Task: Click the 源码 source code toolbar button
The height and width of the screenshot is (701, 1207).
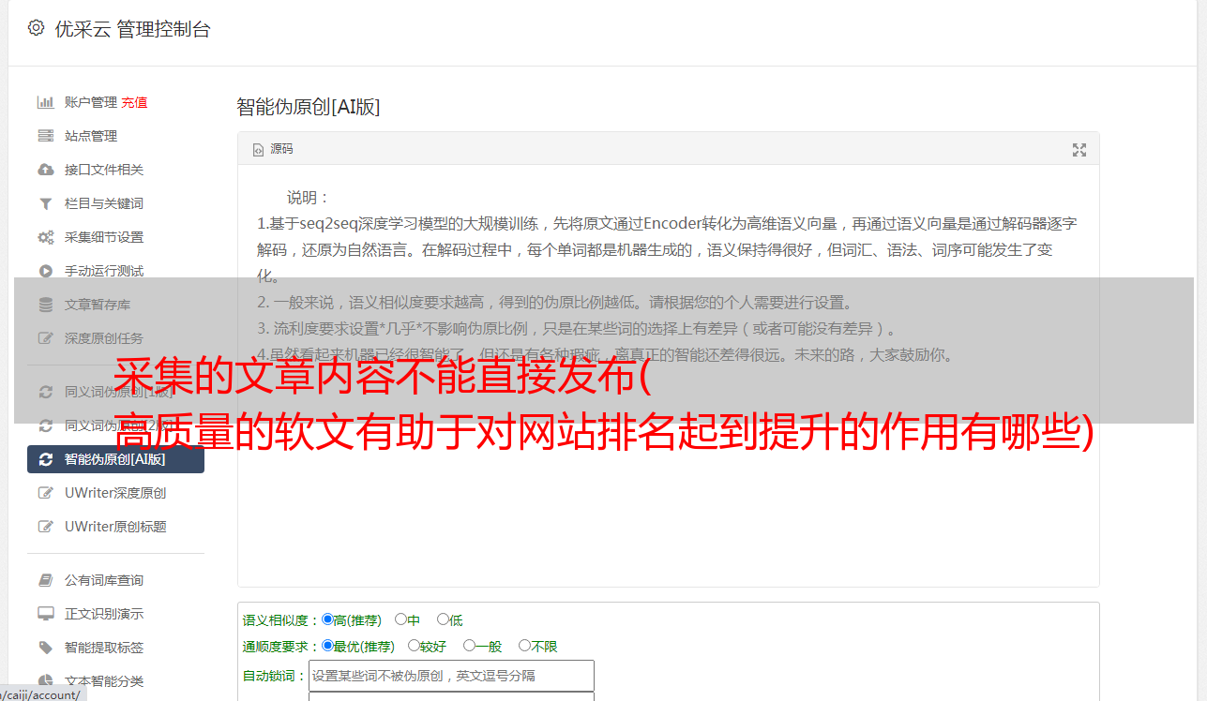Action: (x=273, y=149)
